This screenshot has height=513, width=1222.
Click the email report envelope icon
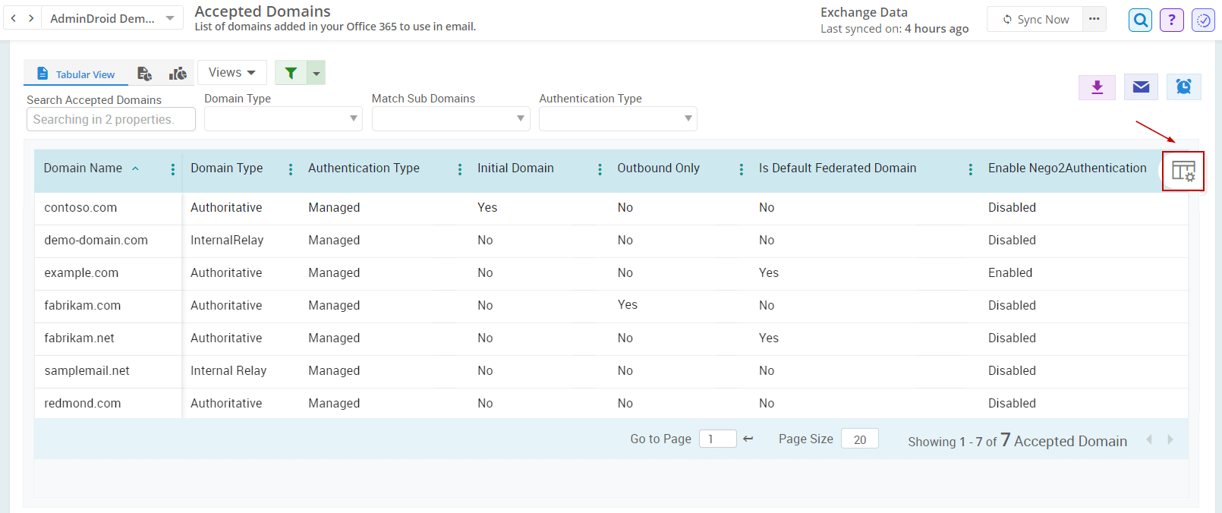click(x=1140, y=87)
